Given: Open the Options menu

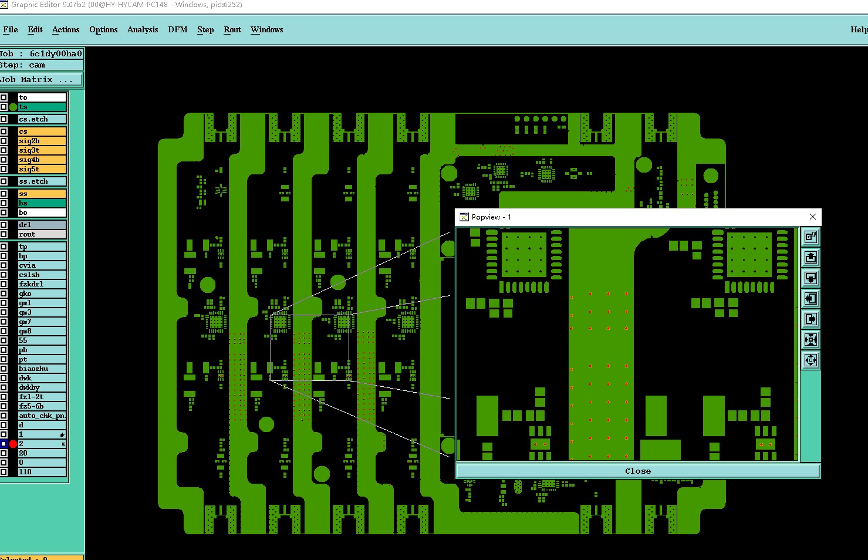Looking at the screenshot, I should coord(103,29).
